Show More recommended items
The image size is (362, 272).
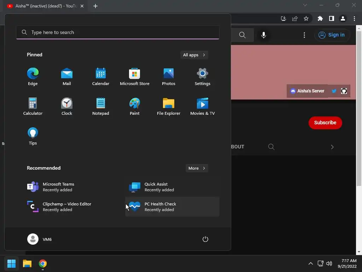(x=197, y=168)
